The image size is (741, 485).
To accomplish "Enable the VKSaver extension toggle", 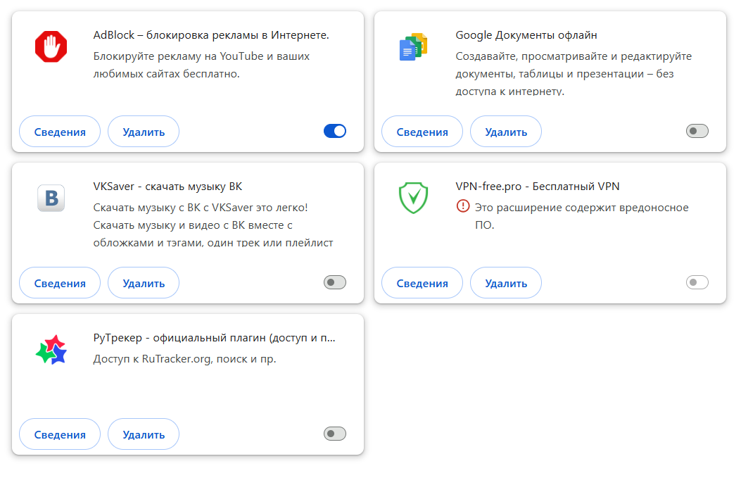I will tap(335, 282).
